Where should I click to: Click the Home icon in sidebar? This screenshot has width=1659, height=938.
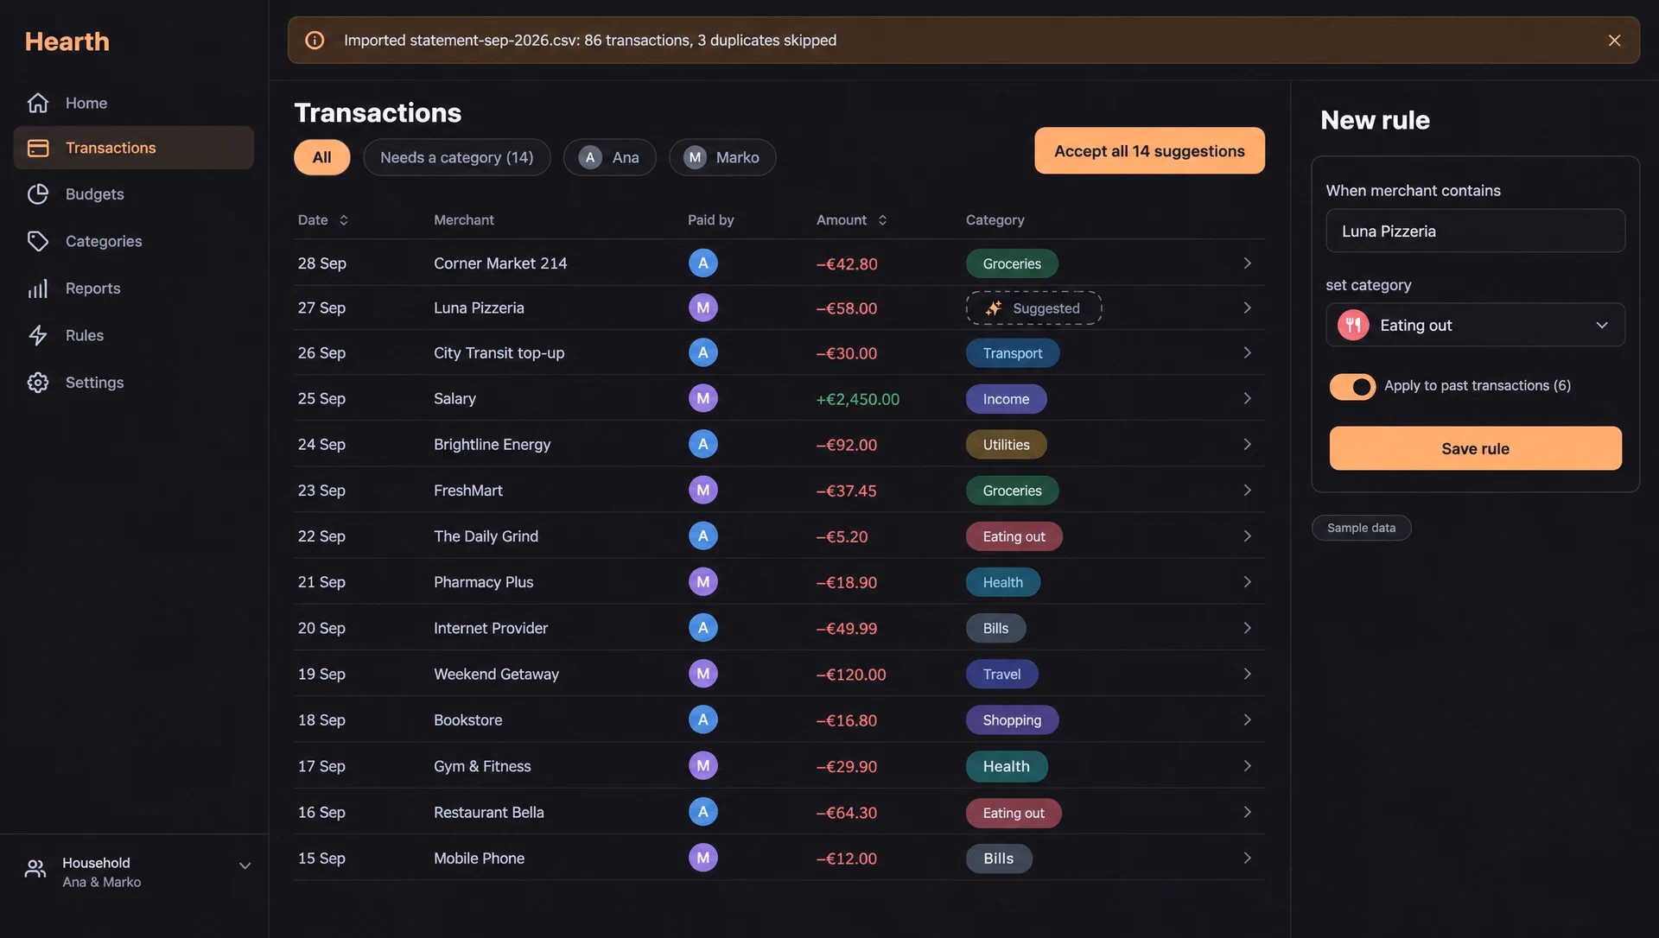coord(38,103)
